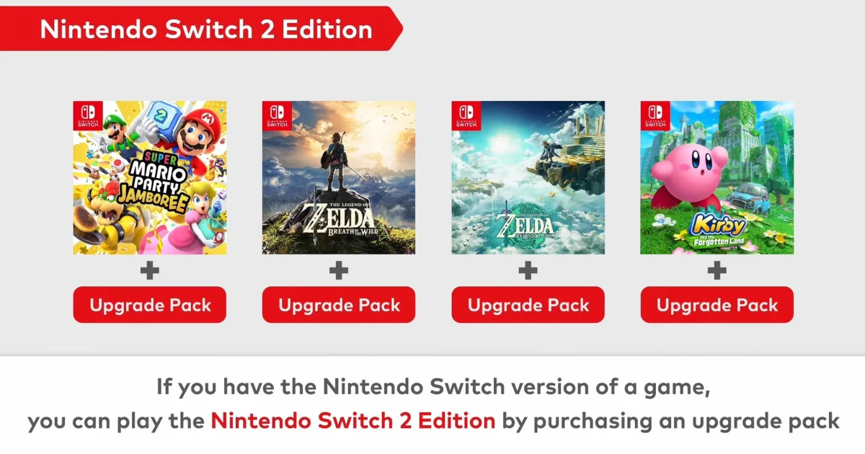The width and height of the screenshot is (865, 454).
Task: Click the plus sign below Breath of the Wild
Action: click(x=339, y=271)
